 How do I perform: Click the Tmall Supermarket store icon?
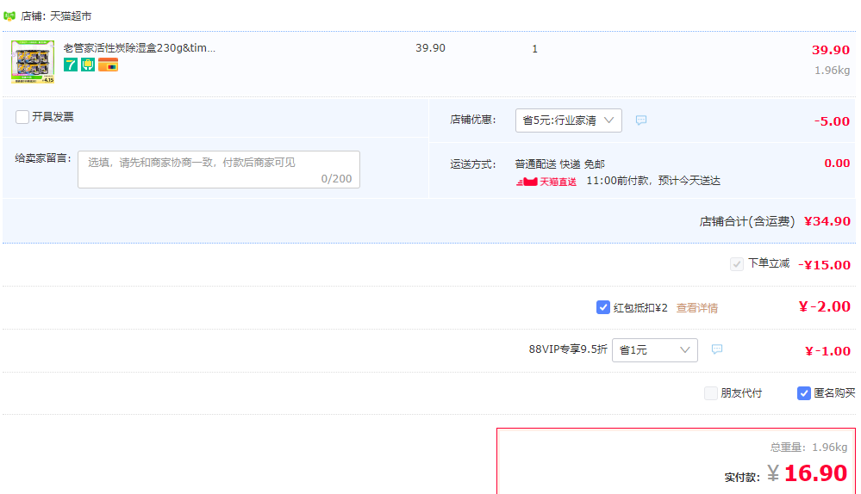click(x=9, y=15)
